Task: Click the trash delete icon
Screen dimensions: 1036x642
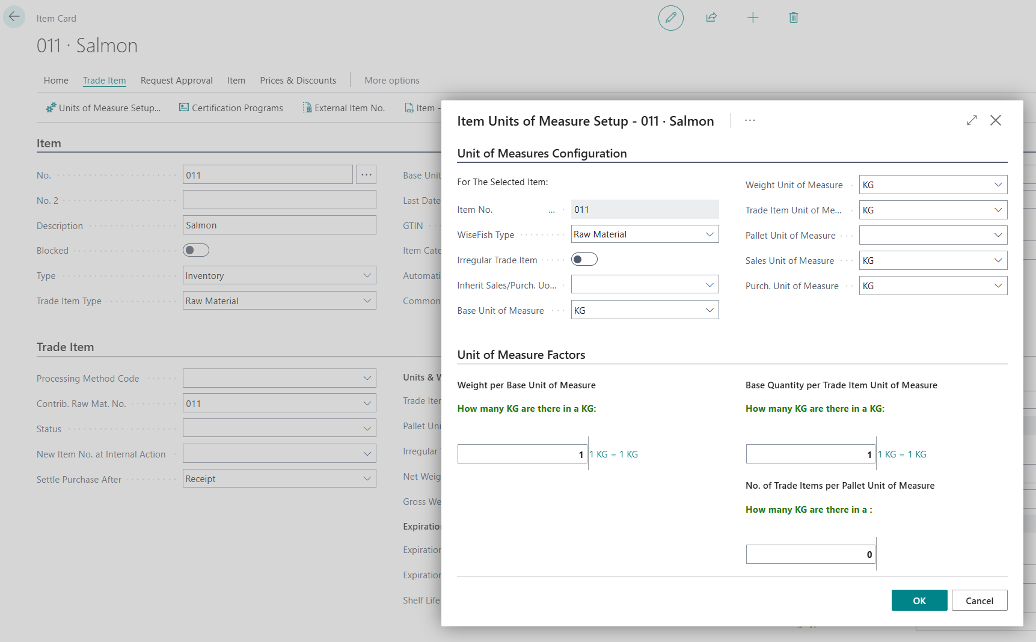Action: pyautogui.click(x=793, y=18)
